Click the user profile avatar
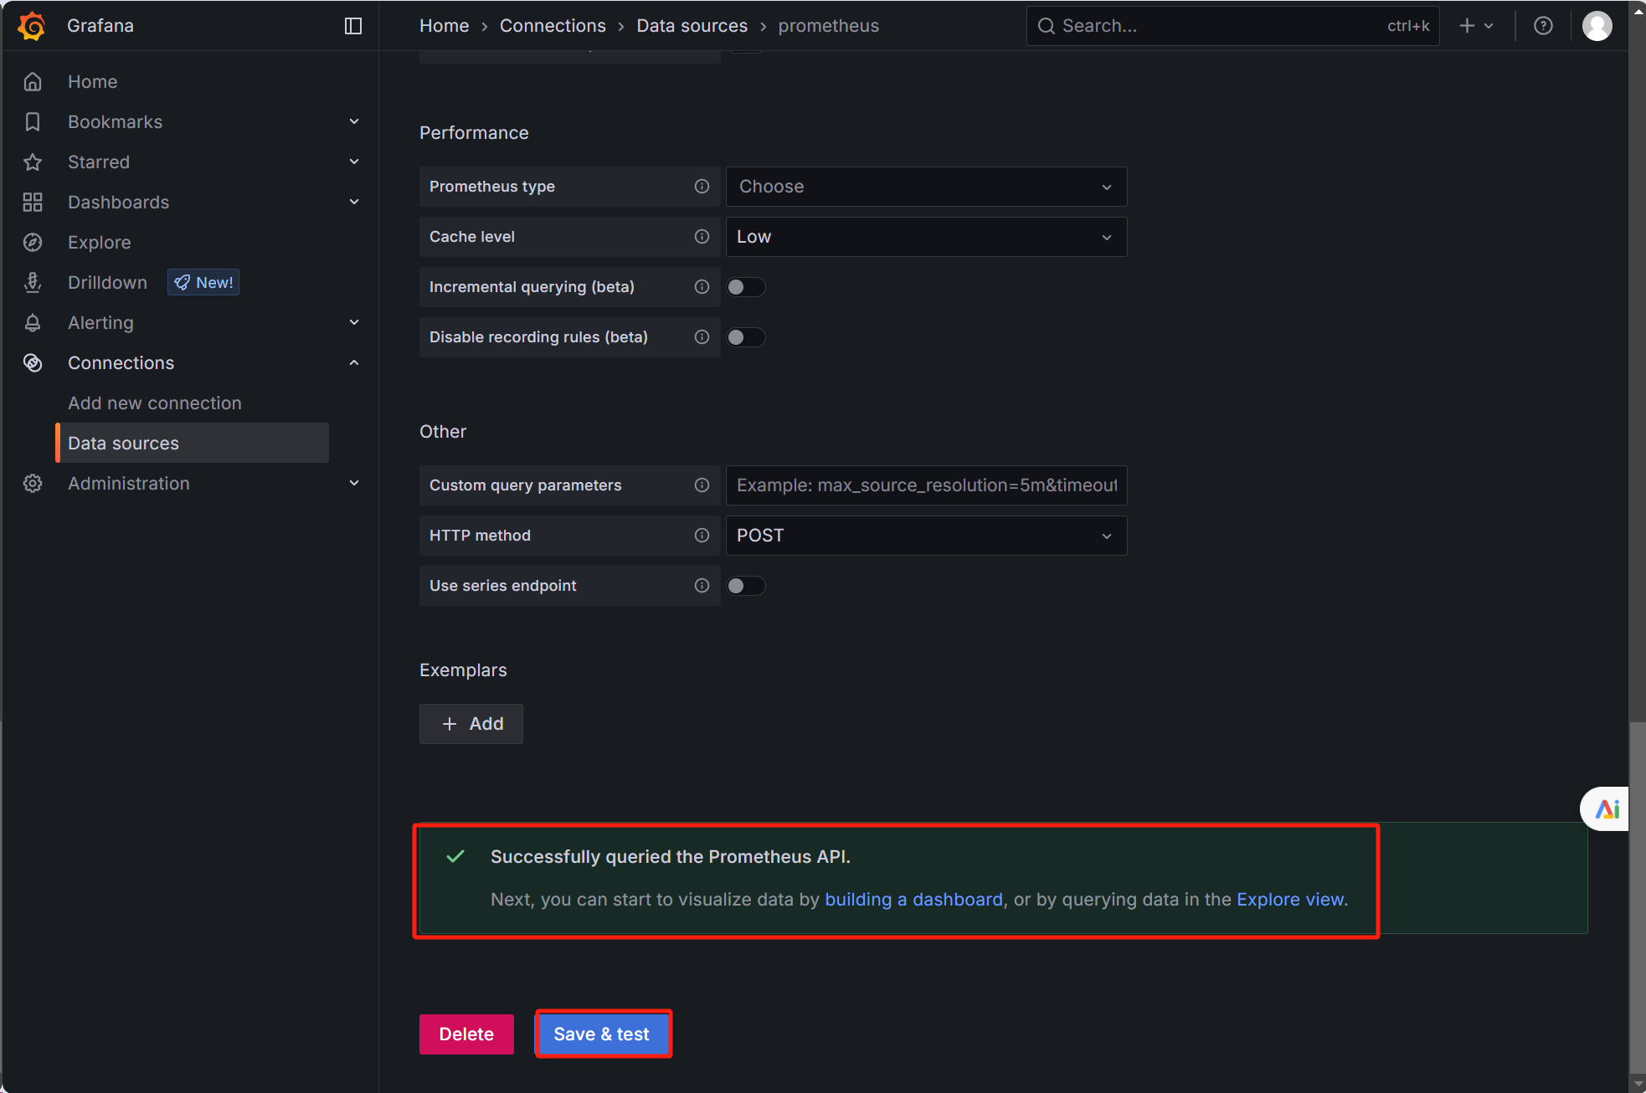 [1597, 26]
